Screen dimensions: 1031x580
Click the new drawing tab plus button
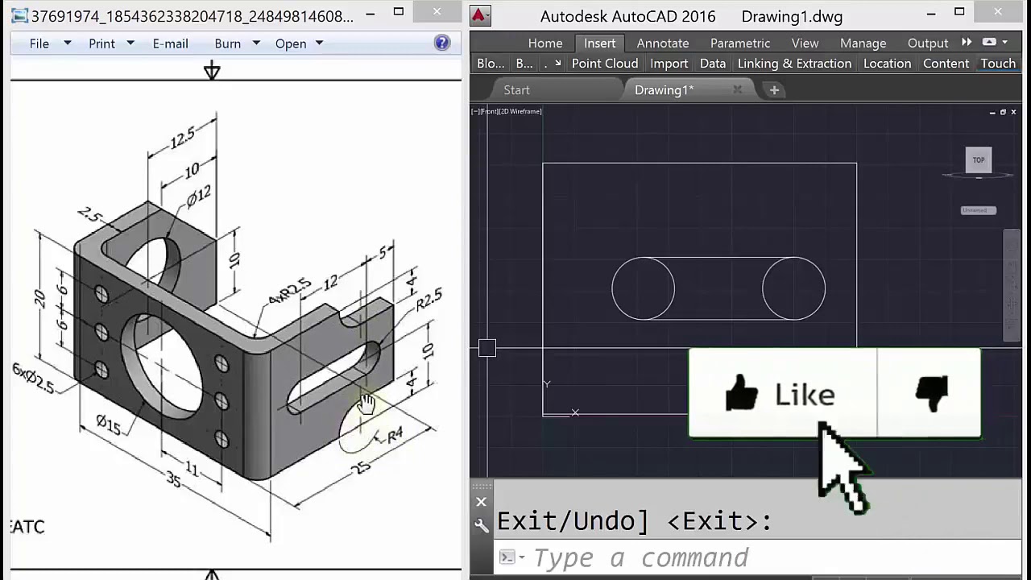774,90
